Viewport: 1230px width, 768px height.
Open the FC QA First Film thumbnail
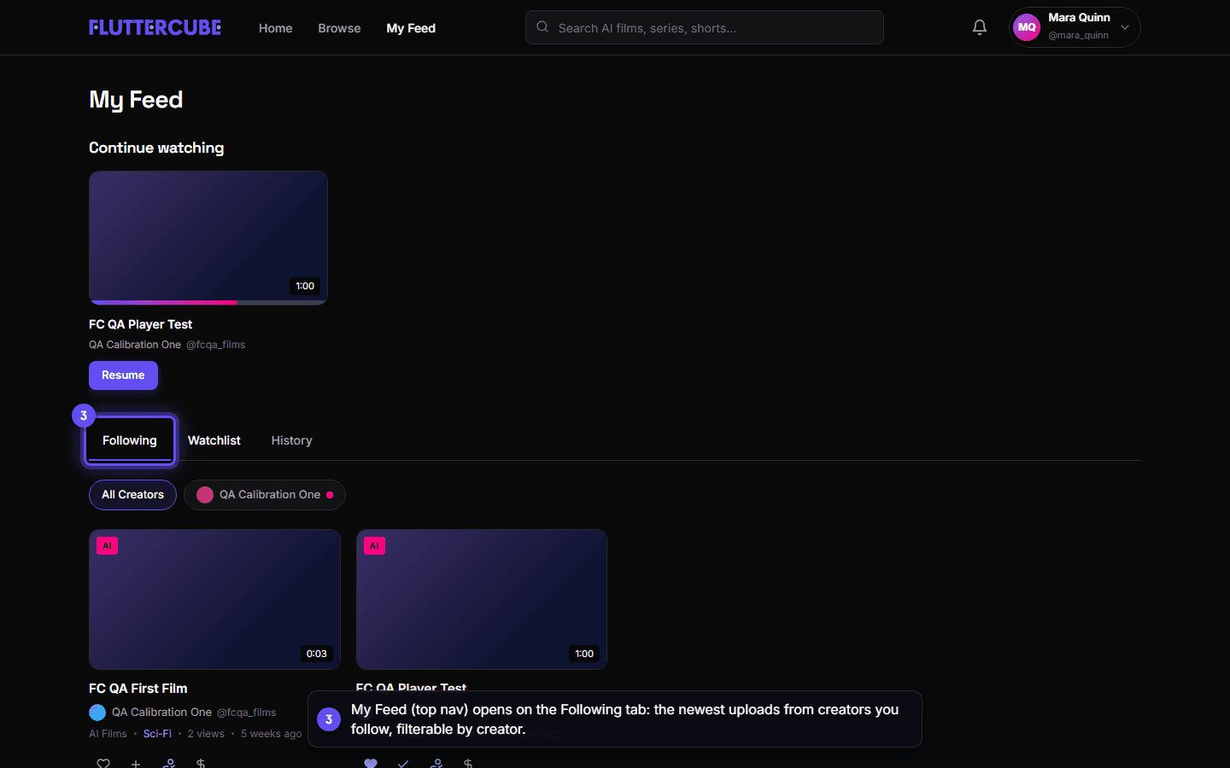click(214, 599)
